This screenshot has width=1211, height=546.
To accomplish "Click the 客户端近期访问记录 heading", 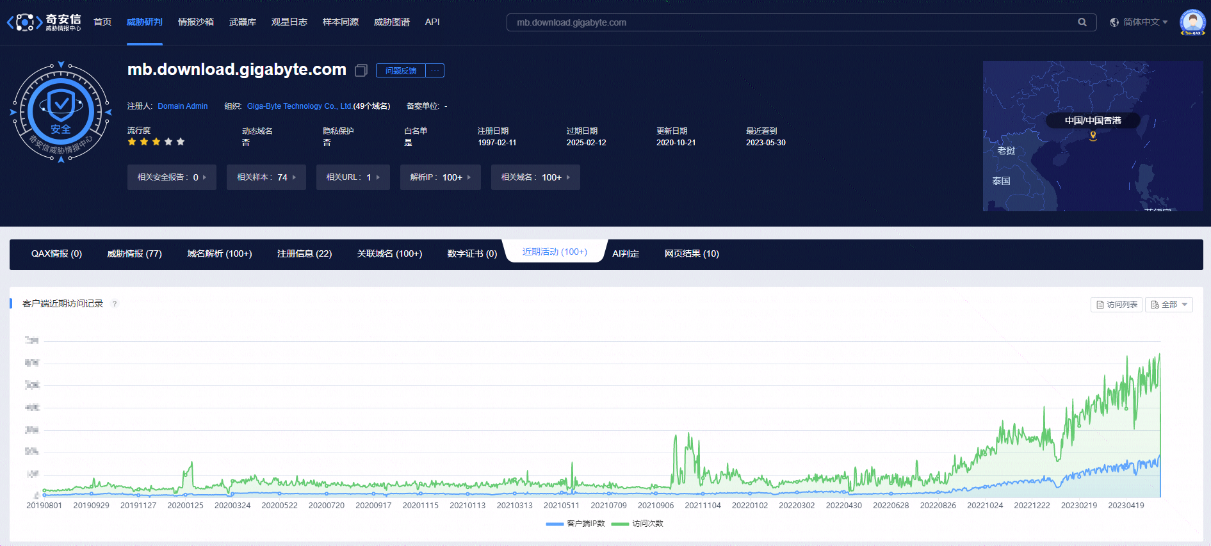I will [63, 303].
